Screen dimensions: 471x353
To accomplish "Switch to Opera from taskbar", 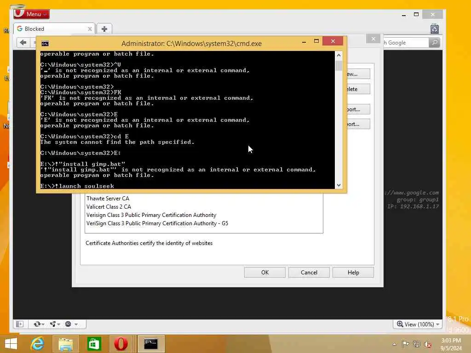I will coord(121,344).
